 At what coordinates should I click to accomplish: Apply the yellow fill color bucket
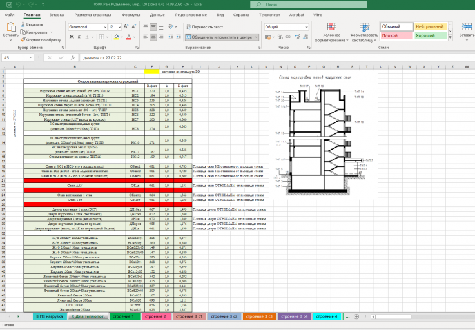(x=116, y=37)
